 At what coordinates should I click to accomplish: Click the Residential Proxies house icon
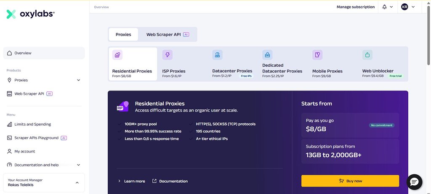[117, 55]
